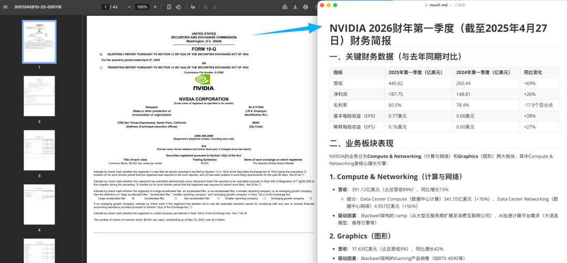Click the Quarterly Report checkbox
This screenshot has width=567, height=263.
tap(101, 55)
